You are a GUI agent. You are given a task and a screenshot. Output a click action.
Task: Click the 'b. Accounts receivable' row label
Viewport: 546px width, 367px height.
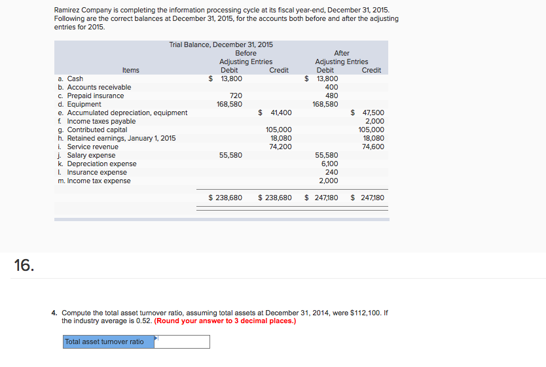pyautogui.click(x=95, y=87)
